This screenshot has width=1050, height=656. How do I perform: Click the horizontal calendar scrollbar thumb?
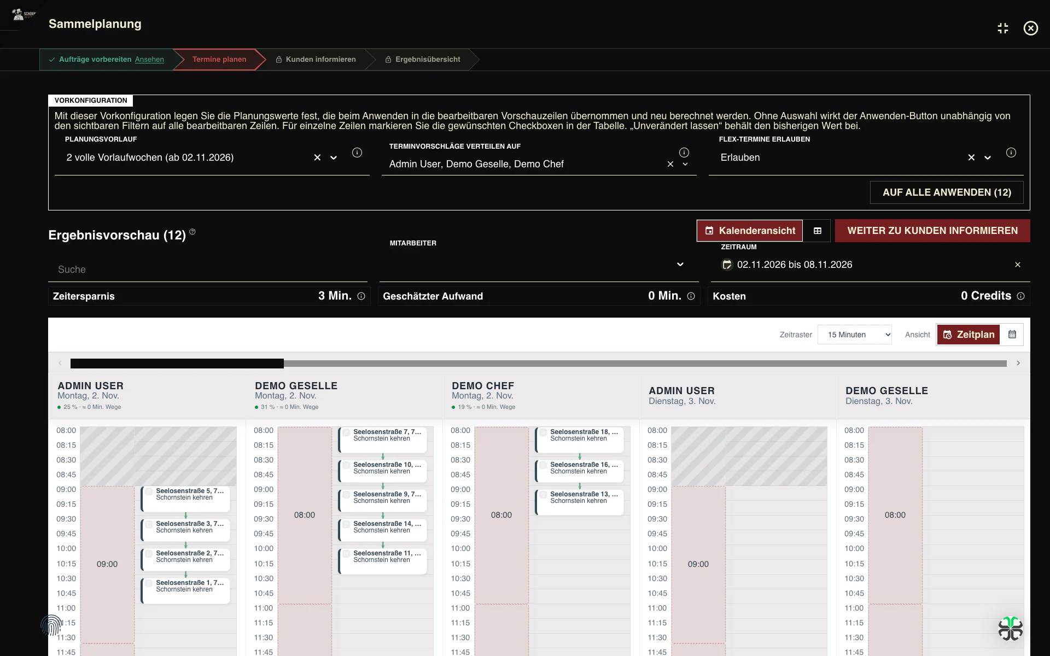point(177,364)
